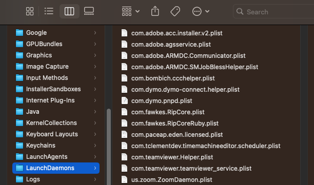The image size is (314, 185).
Task: Select com.bombich.ccchelper.plist file
Action: (x=173, y=78)
